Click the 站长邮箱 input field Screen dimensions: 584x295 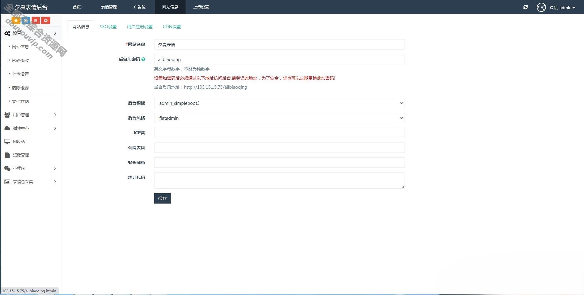[x=279, y=163]
